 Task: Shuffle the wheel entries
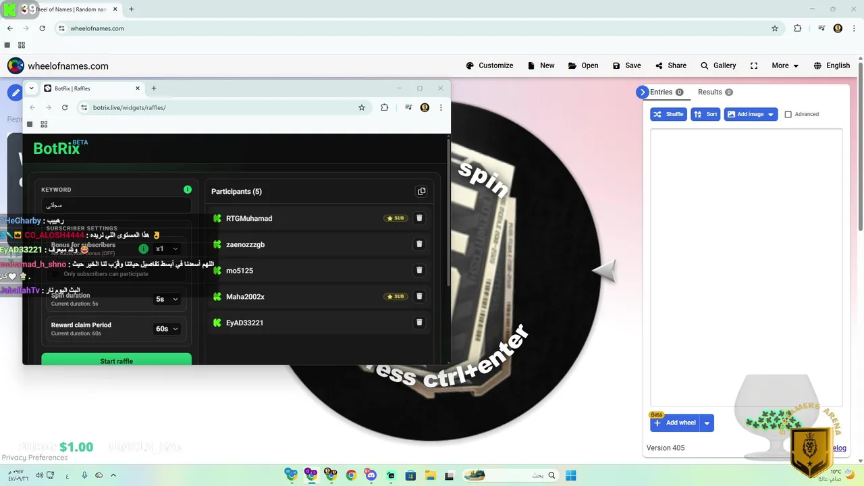click(668, 114)
